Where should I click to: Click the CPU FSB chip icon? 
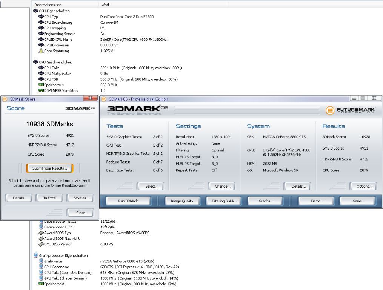pyautogui.click(x=41, y=79)
